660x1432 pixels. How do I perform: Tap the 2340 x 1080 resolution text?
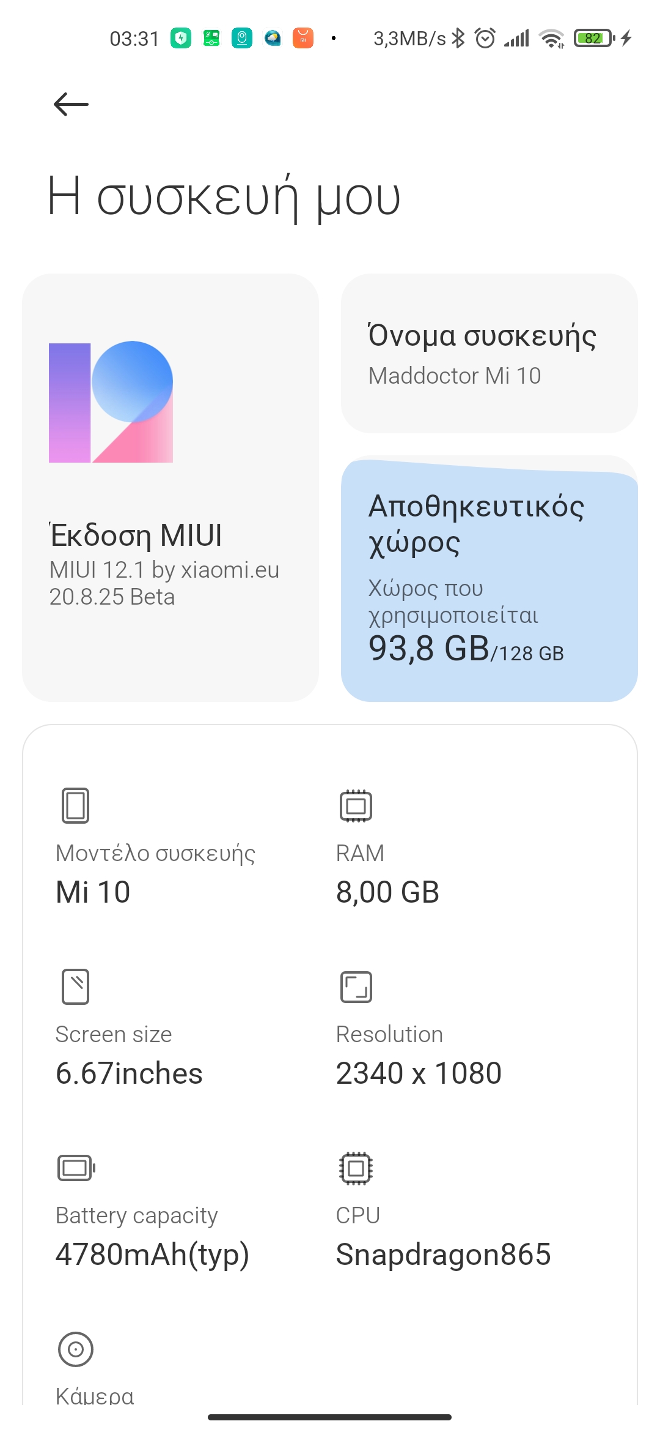419,1073
